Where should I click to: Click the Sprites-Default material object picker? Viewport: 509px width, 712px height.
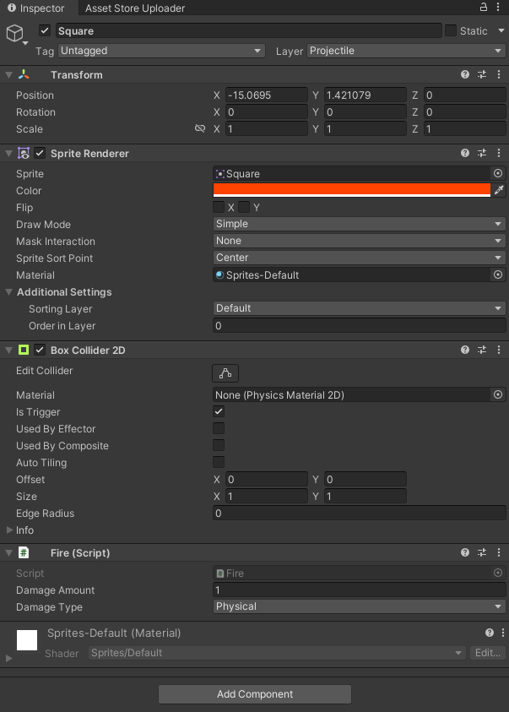pos(498,274)
